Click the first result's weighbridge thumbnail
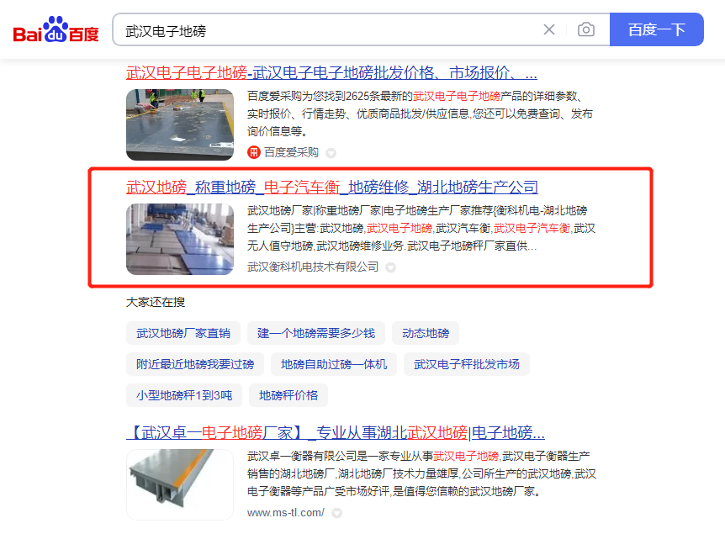Image resolution: width=725 pixels, height=534 pixels. pyautogui.click(x=180, y=124)
